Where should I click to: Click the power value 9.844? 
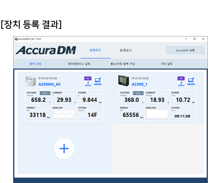[90, 100]
